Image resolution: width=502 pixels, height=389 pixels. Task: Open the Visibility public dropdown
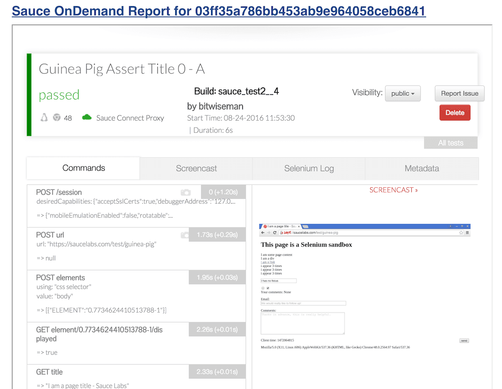coord(402,93)
